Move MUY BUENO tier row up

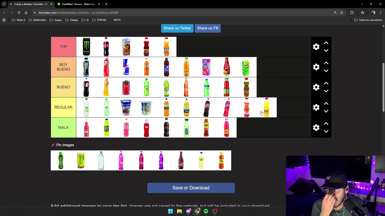326,63
